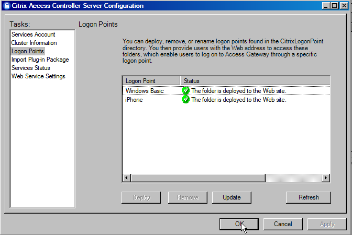Open the Web Service Settings task
The width and height of the screenshot is (352, 235).
pyautogui.click(x=38, y=76)
